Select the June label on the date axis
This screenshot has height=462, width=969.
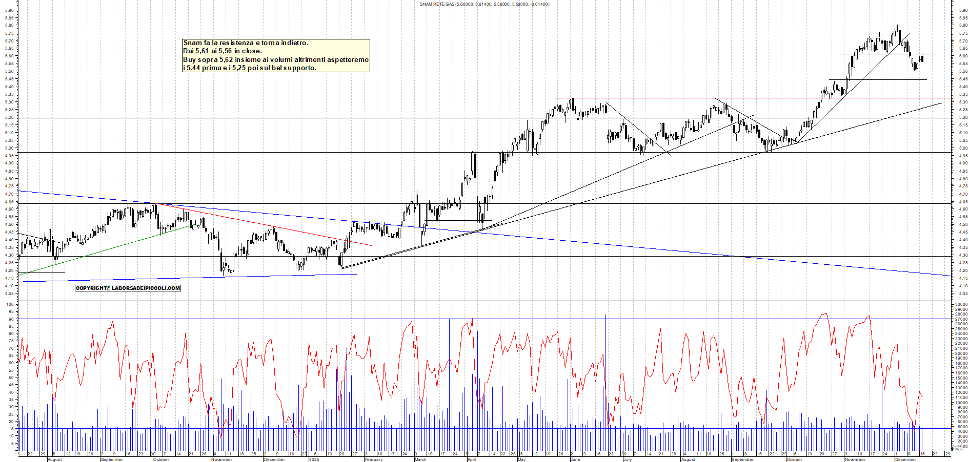coord(575,459)
